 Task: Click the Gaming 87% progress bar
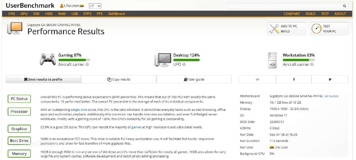coord(74,60)
